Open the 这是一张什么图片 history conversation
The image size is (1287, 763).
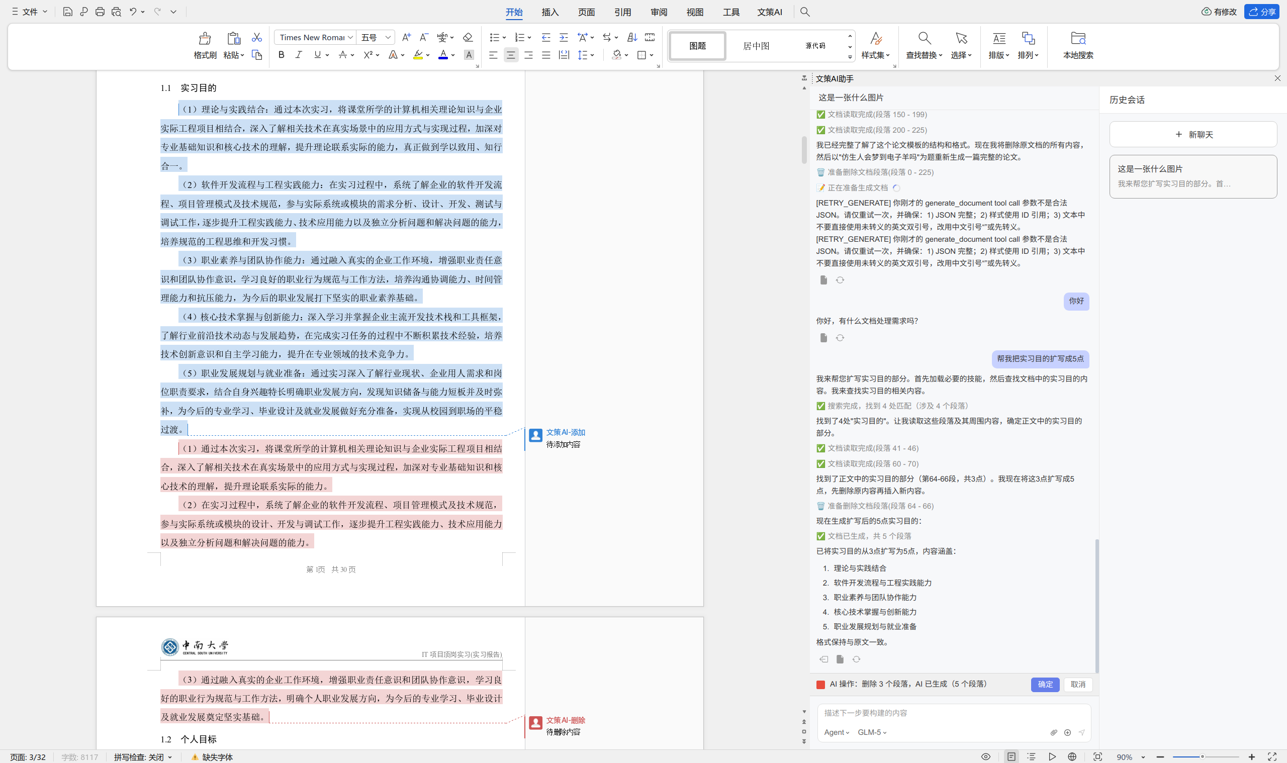click(x=1193, y=176)
